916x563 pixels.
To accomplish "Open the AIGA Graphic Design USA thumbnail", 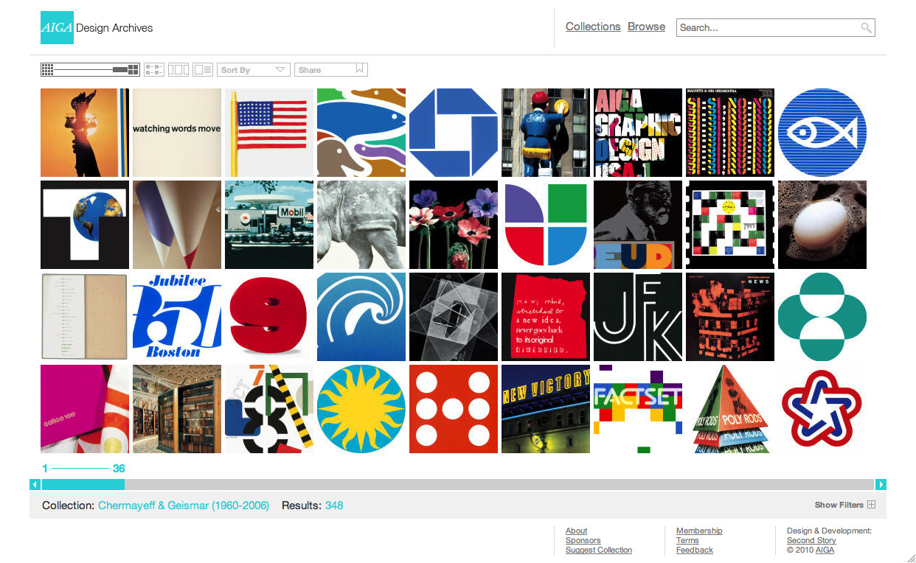I will [x=638, y=133].
